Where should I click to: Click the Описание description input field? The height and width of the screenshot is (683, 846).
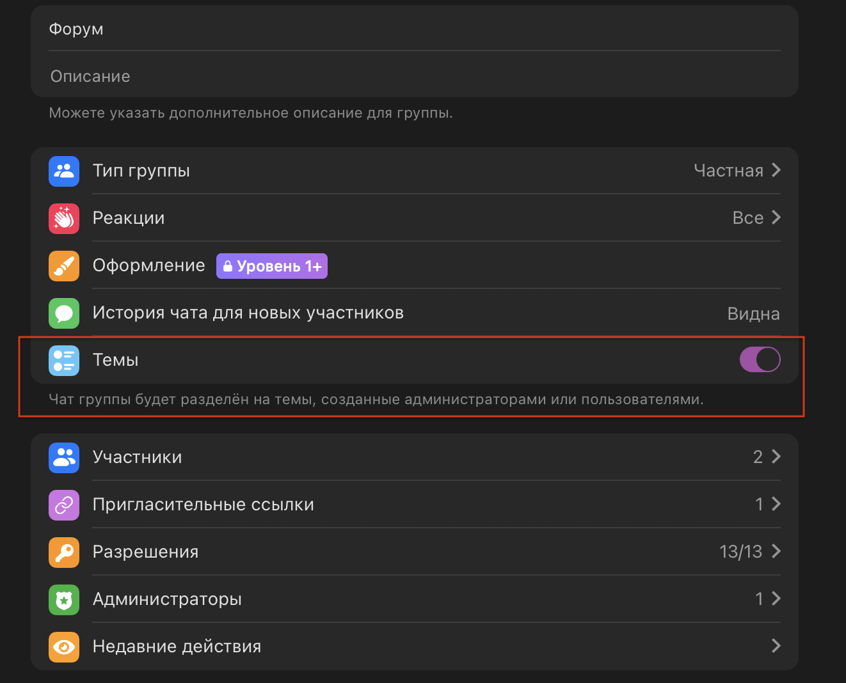410,77
